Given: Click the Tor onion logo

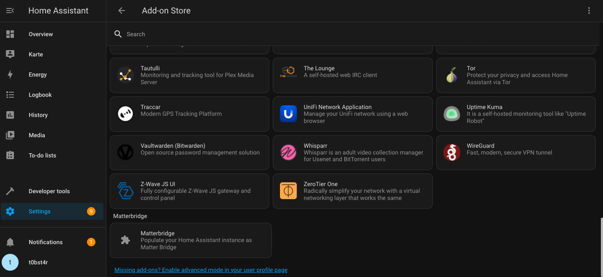Looking at the screenshot, I should [x=451, y=75].
